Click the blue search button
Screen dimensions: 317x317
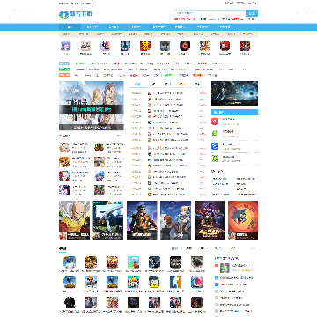(252, 13)
